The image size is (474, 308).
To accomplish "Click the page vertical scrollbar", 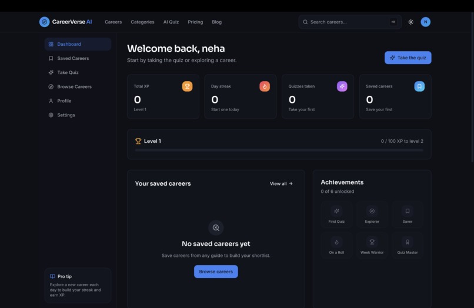I will click(472, 88).
